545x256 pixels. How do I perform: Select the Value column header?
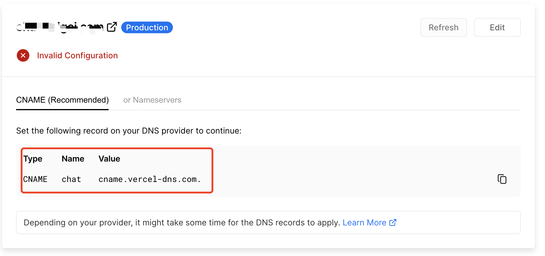[109, 159]
